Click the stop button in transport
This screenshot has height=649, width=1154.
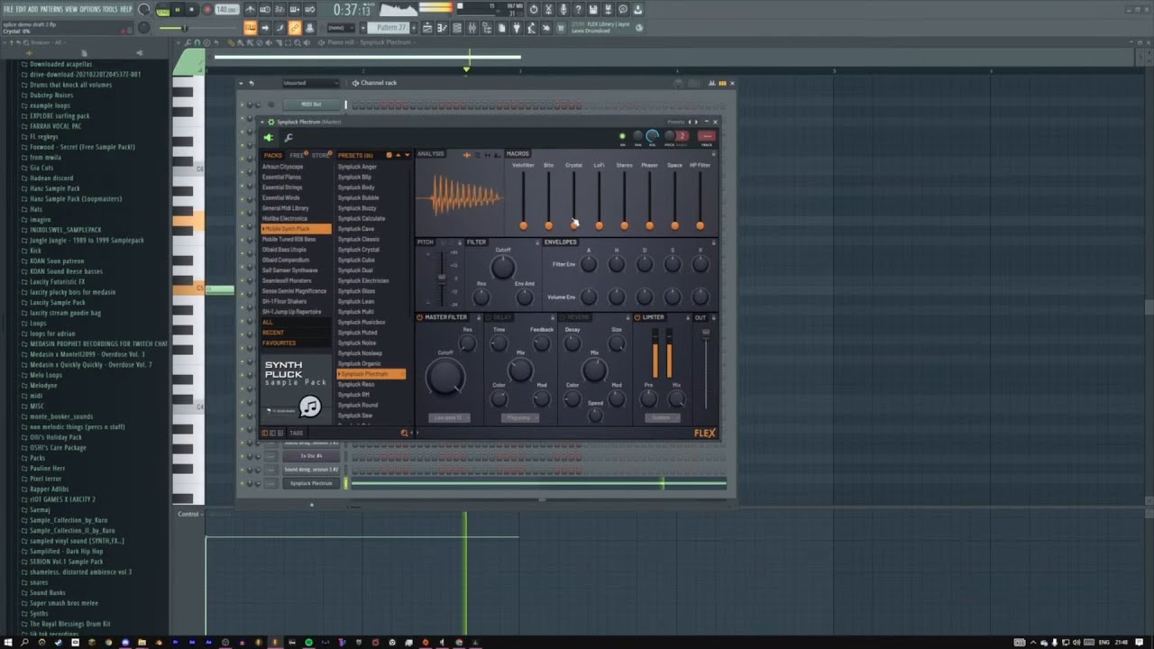(x=191, y=10)
